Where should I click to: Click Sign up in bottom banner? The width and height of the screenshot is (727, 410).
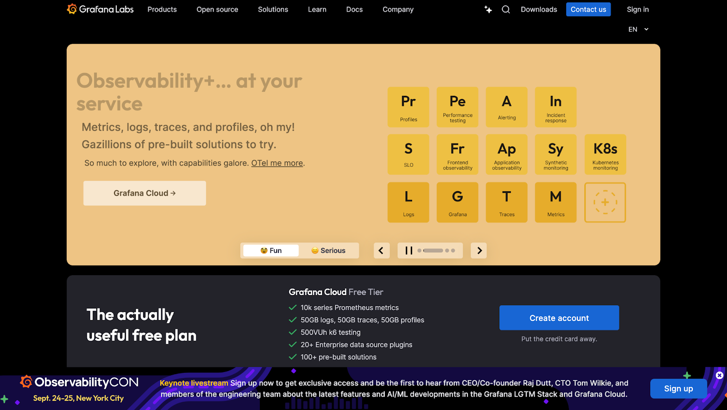[x=678, y=389]
